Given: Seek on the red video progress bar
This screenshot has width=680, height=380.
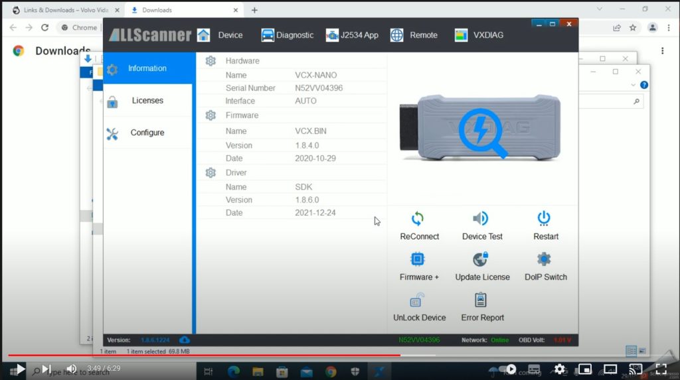Looking at the screenshot, I should (x=204, y=355).
